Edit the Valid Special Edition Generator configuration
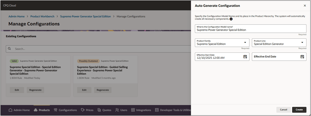This screenshot has width=311, height=116. tap(17, 90)
